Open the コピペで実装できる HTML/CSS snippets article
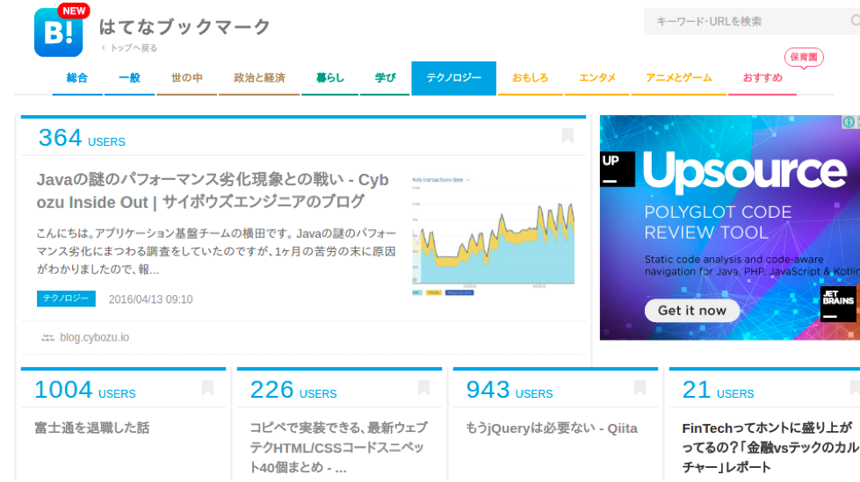The image size is (860, 482). tap(338, 448)
